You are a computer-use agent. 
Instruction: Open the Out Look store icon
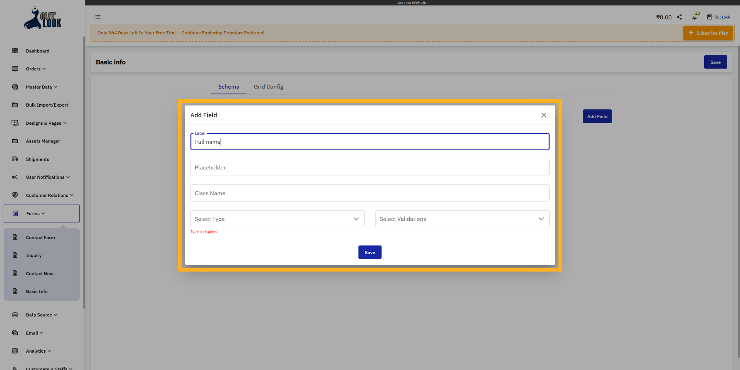tap(710, 16)
